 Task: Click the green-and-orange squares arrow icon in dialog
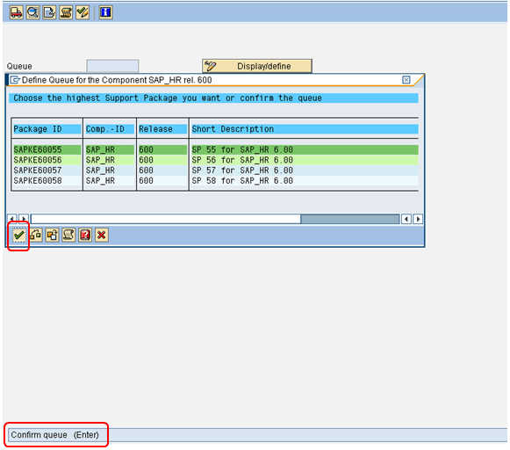[36, 235]
